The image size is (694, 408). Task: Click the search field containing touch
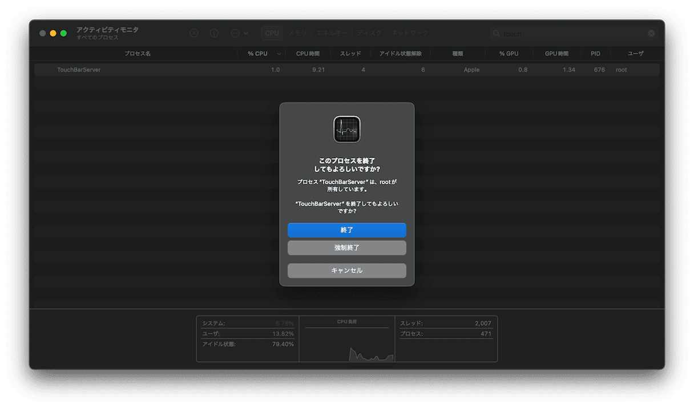tap(574, 34)
